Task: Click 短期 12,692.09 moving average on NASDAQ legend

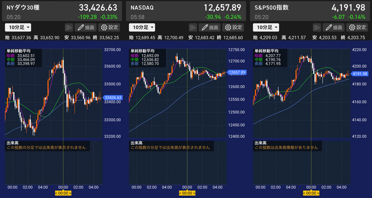Action: click(144, 55)
